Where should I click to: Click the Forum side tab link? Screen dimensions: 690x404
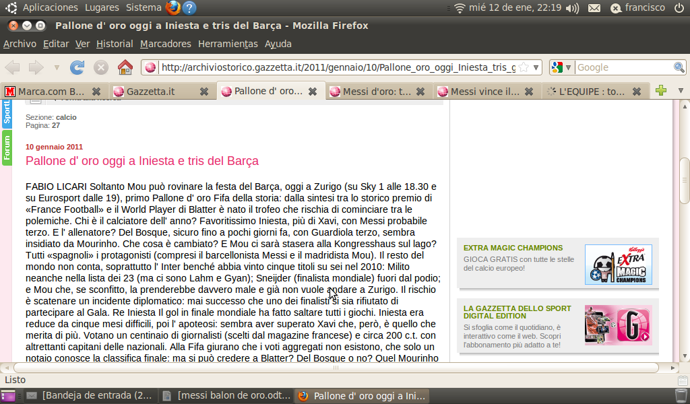[x=7, y=148]
